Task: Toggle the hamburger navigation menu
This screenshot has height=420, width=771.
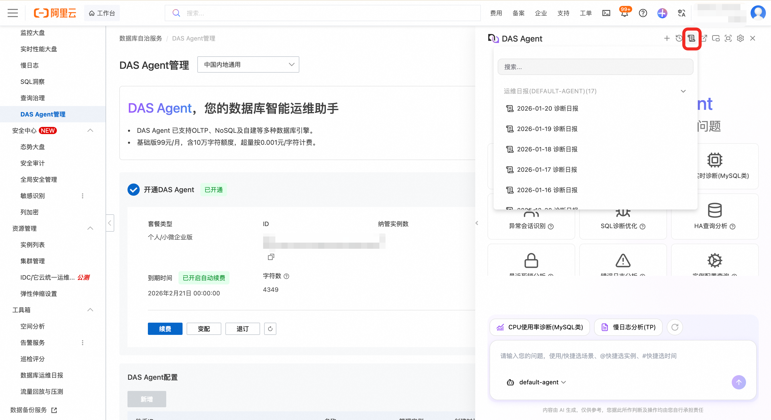Action: click(x=12, y=13)
